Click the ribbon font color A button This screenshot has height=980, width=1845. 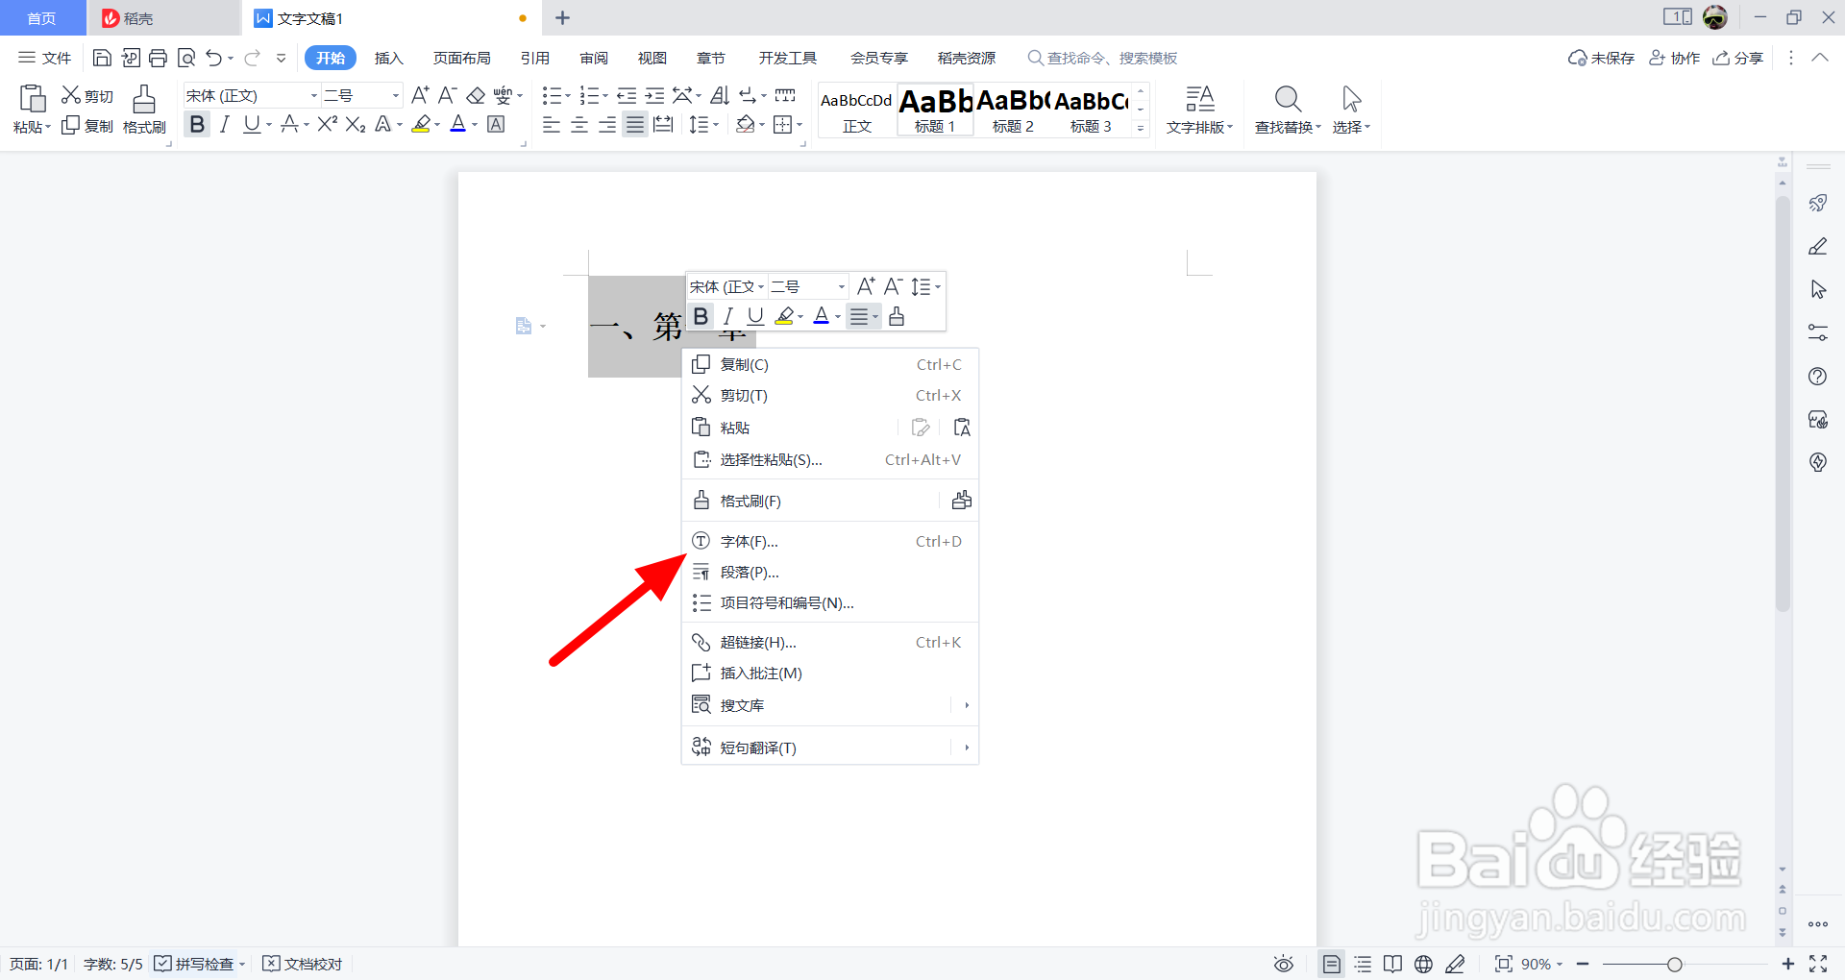point(458,124)
